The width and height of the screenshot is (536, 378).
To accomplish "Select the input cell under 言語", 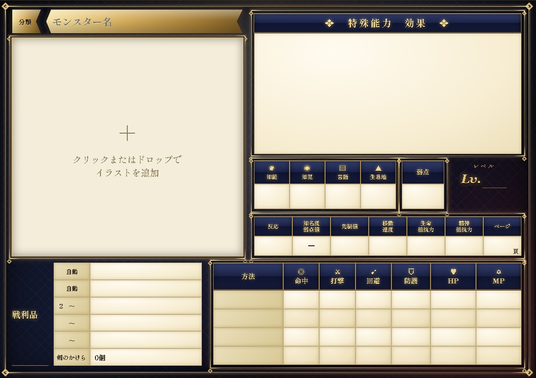I will click(342, 196).
